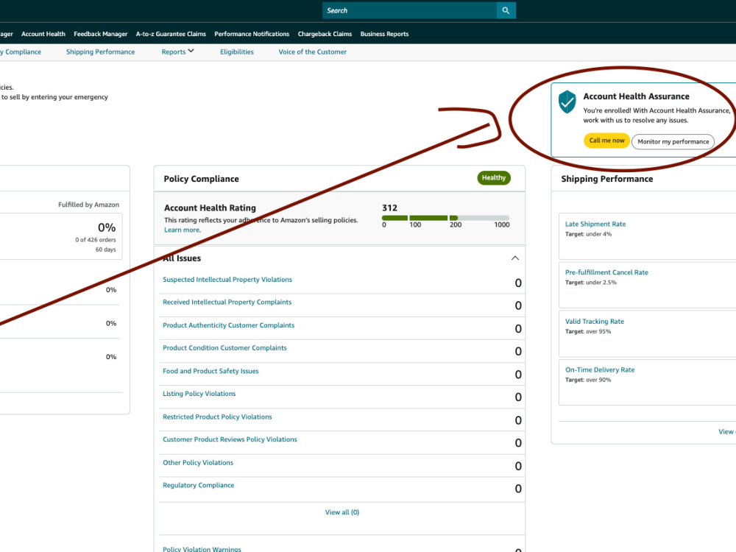Open Regulatory Compliance link
Screen dimensions: 736x552
coord(199,485)
